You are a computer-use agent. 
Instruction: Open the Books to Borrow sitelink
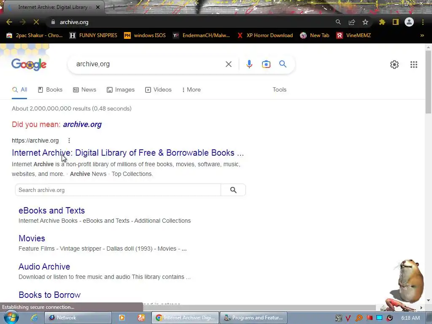pyautogui.click(x=50, y=295)
